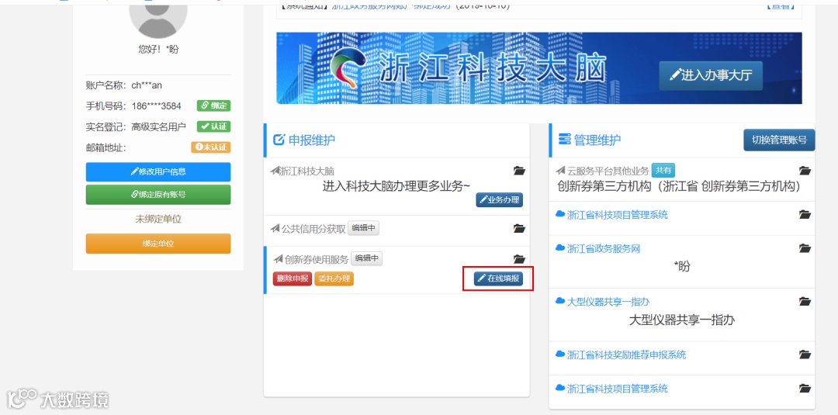Image resolution: width=838 pixels, height=415 pixels.
Task: Click cloud icon beside 浙江省科技奖励推荐申报系统
Action: tap(560, 354)
